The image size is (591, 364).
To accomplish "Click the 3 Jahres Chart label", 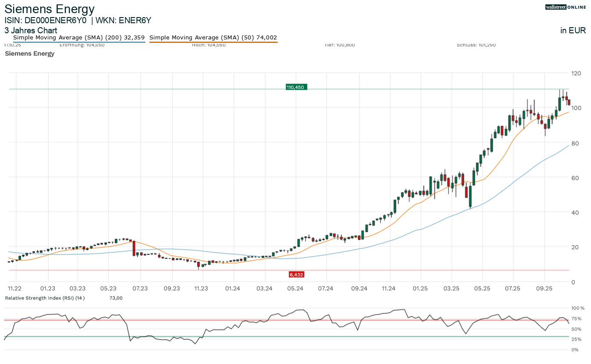I will point(31,31).
